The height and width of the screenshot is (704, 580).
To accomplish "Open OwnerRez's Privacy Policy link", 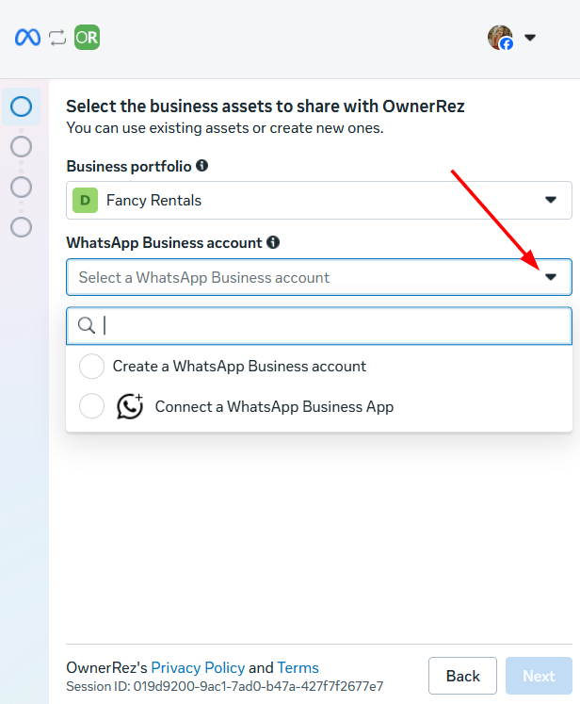I will coord(198,667).
